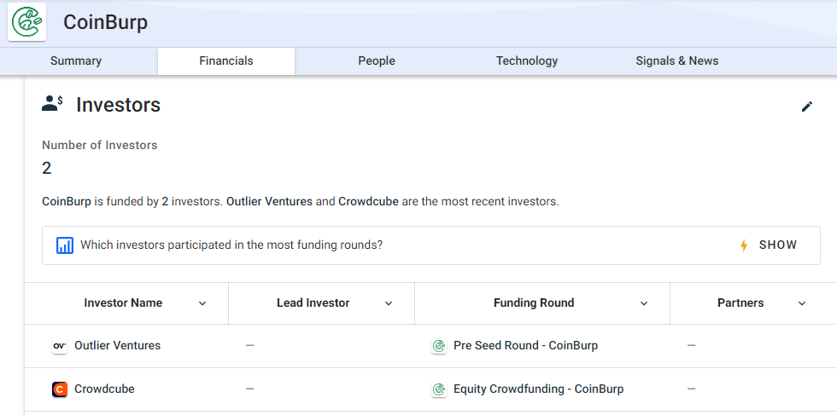
Task: Click the Number of Investors label
Action: click(x=100, y=145)
